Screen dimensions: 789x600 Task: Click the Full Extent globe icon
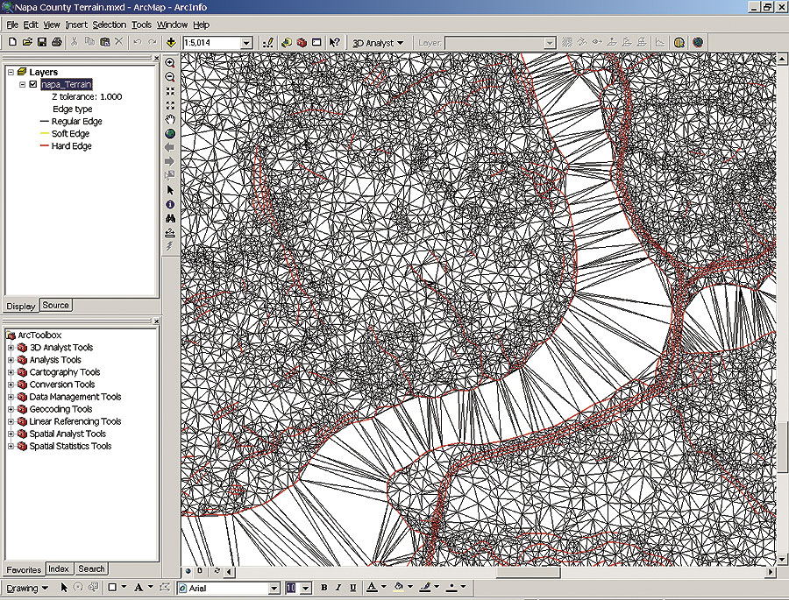pyautogui.click(x=170, y=133)
